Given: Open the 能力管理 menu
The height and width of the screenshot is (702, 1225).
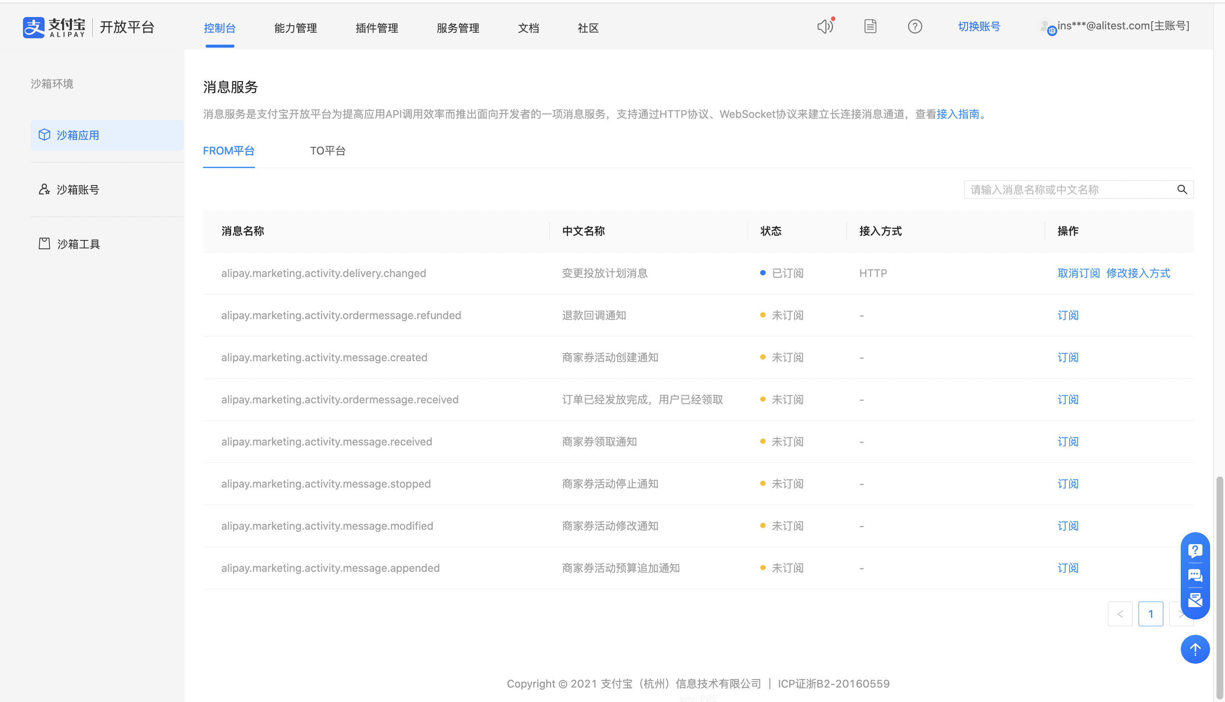Looking at the screenshot, I should 295,28.
